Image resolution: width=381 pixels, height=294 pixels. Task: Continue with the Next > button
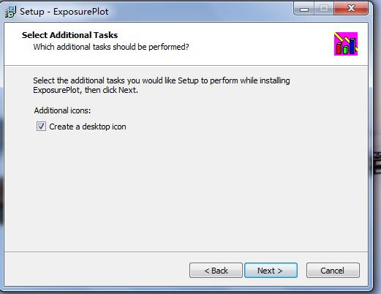coord(271,271)
